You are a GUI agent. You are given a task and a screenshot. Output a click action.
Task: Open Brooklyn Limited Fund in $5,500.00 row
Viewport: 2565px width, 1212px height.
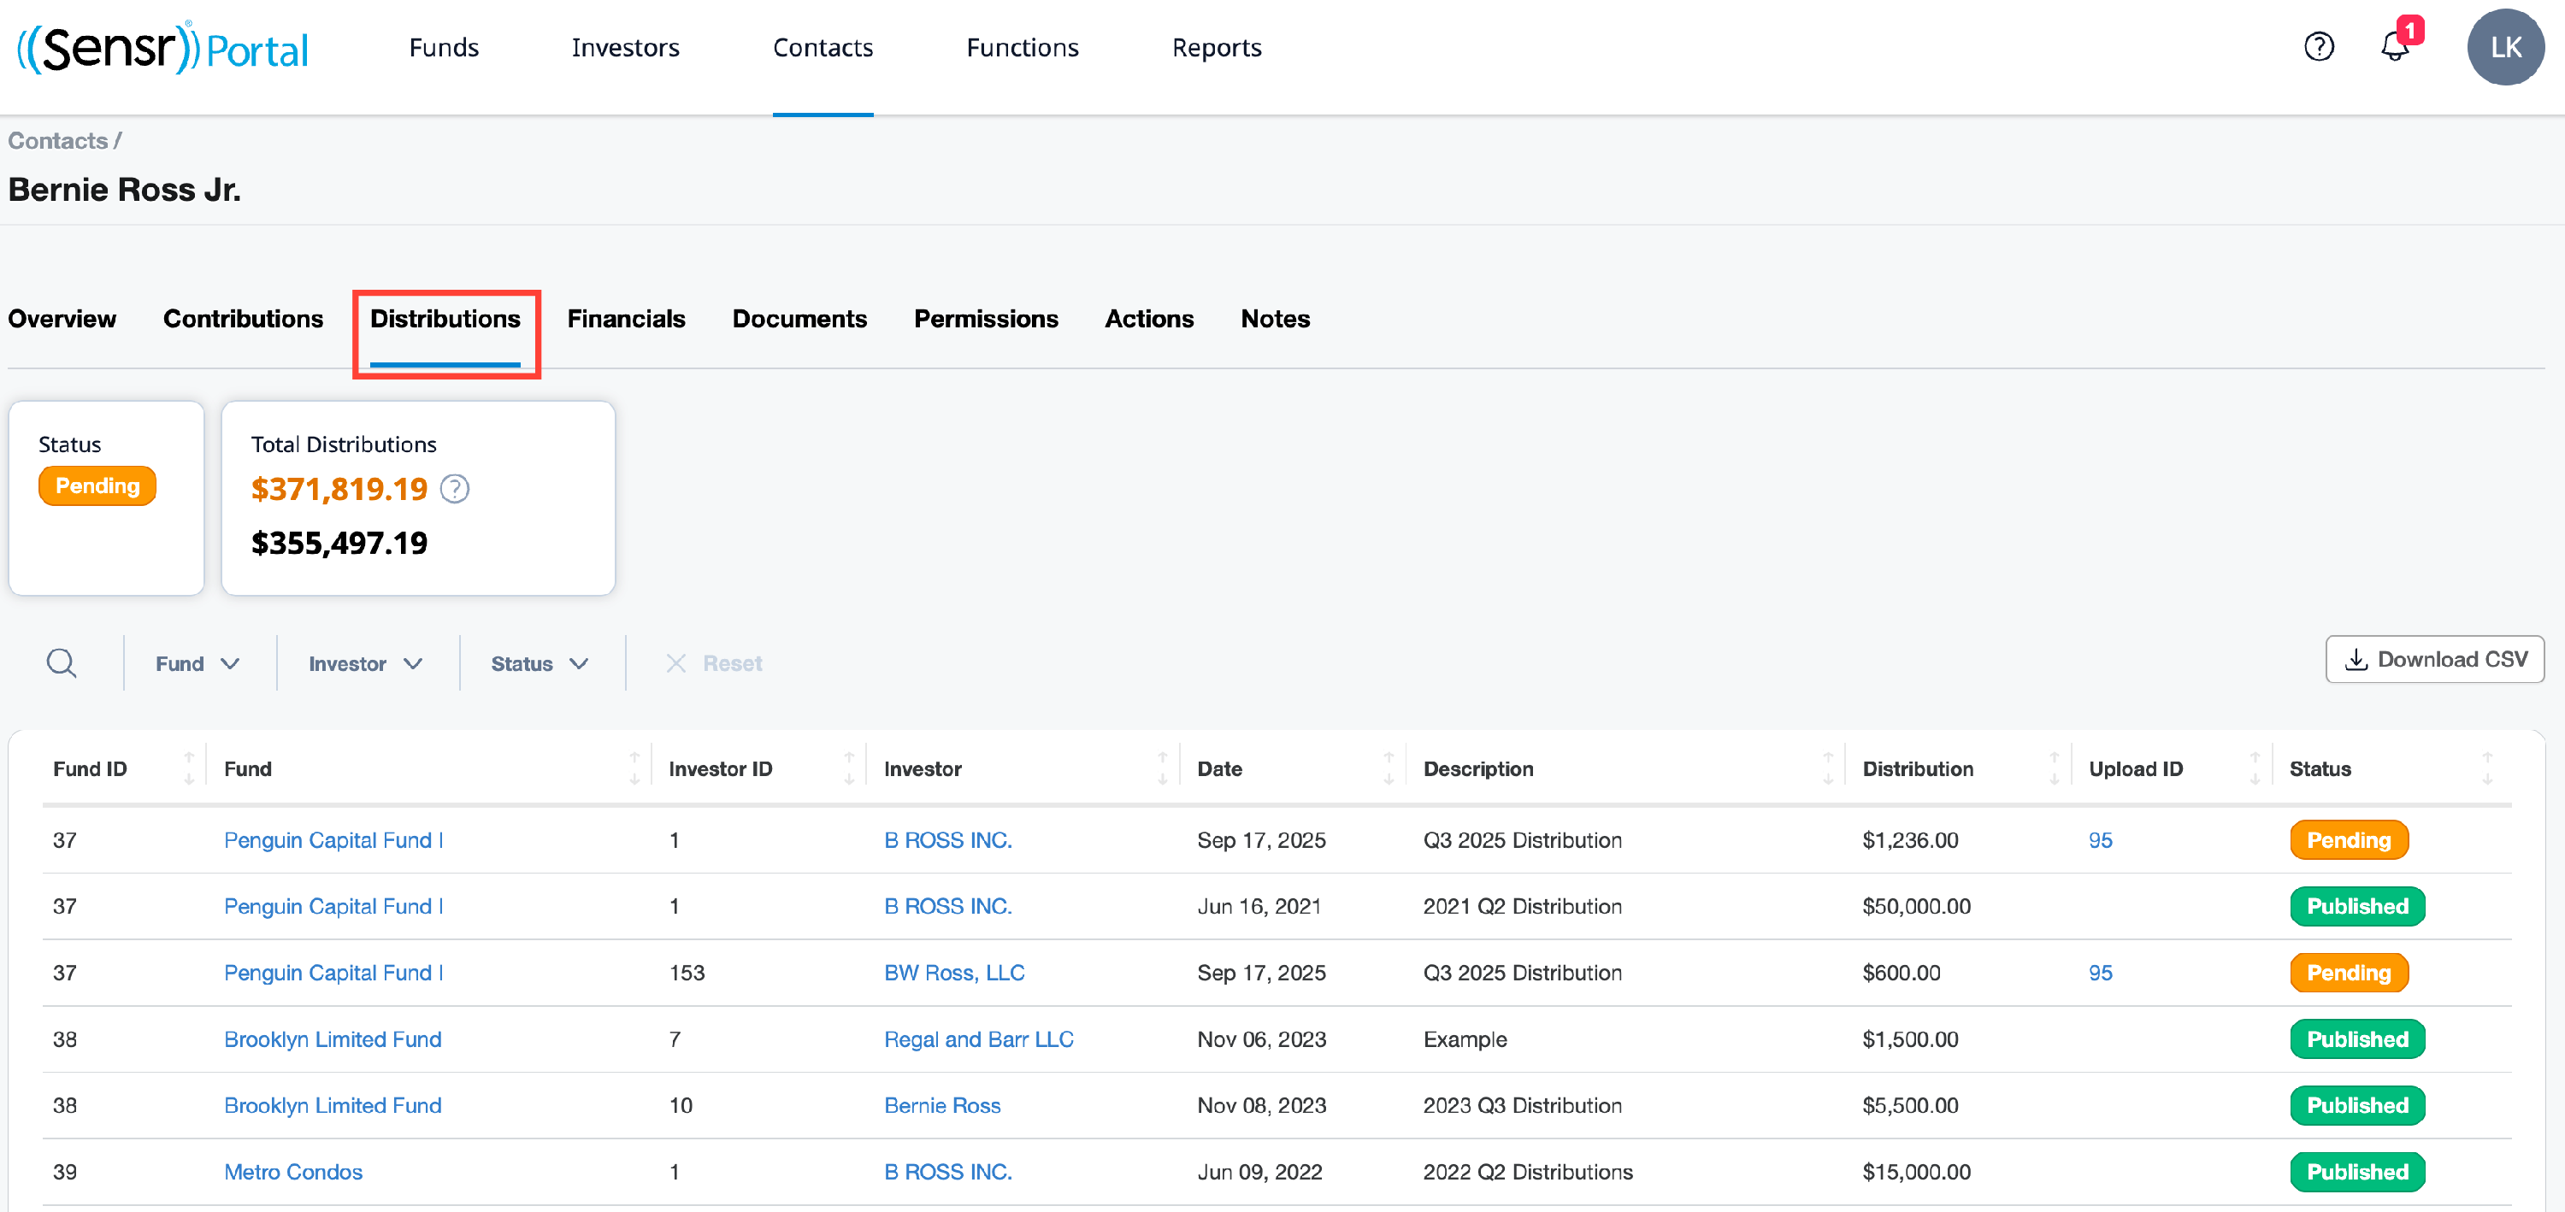click(x=333, y=1105)
